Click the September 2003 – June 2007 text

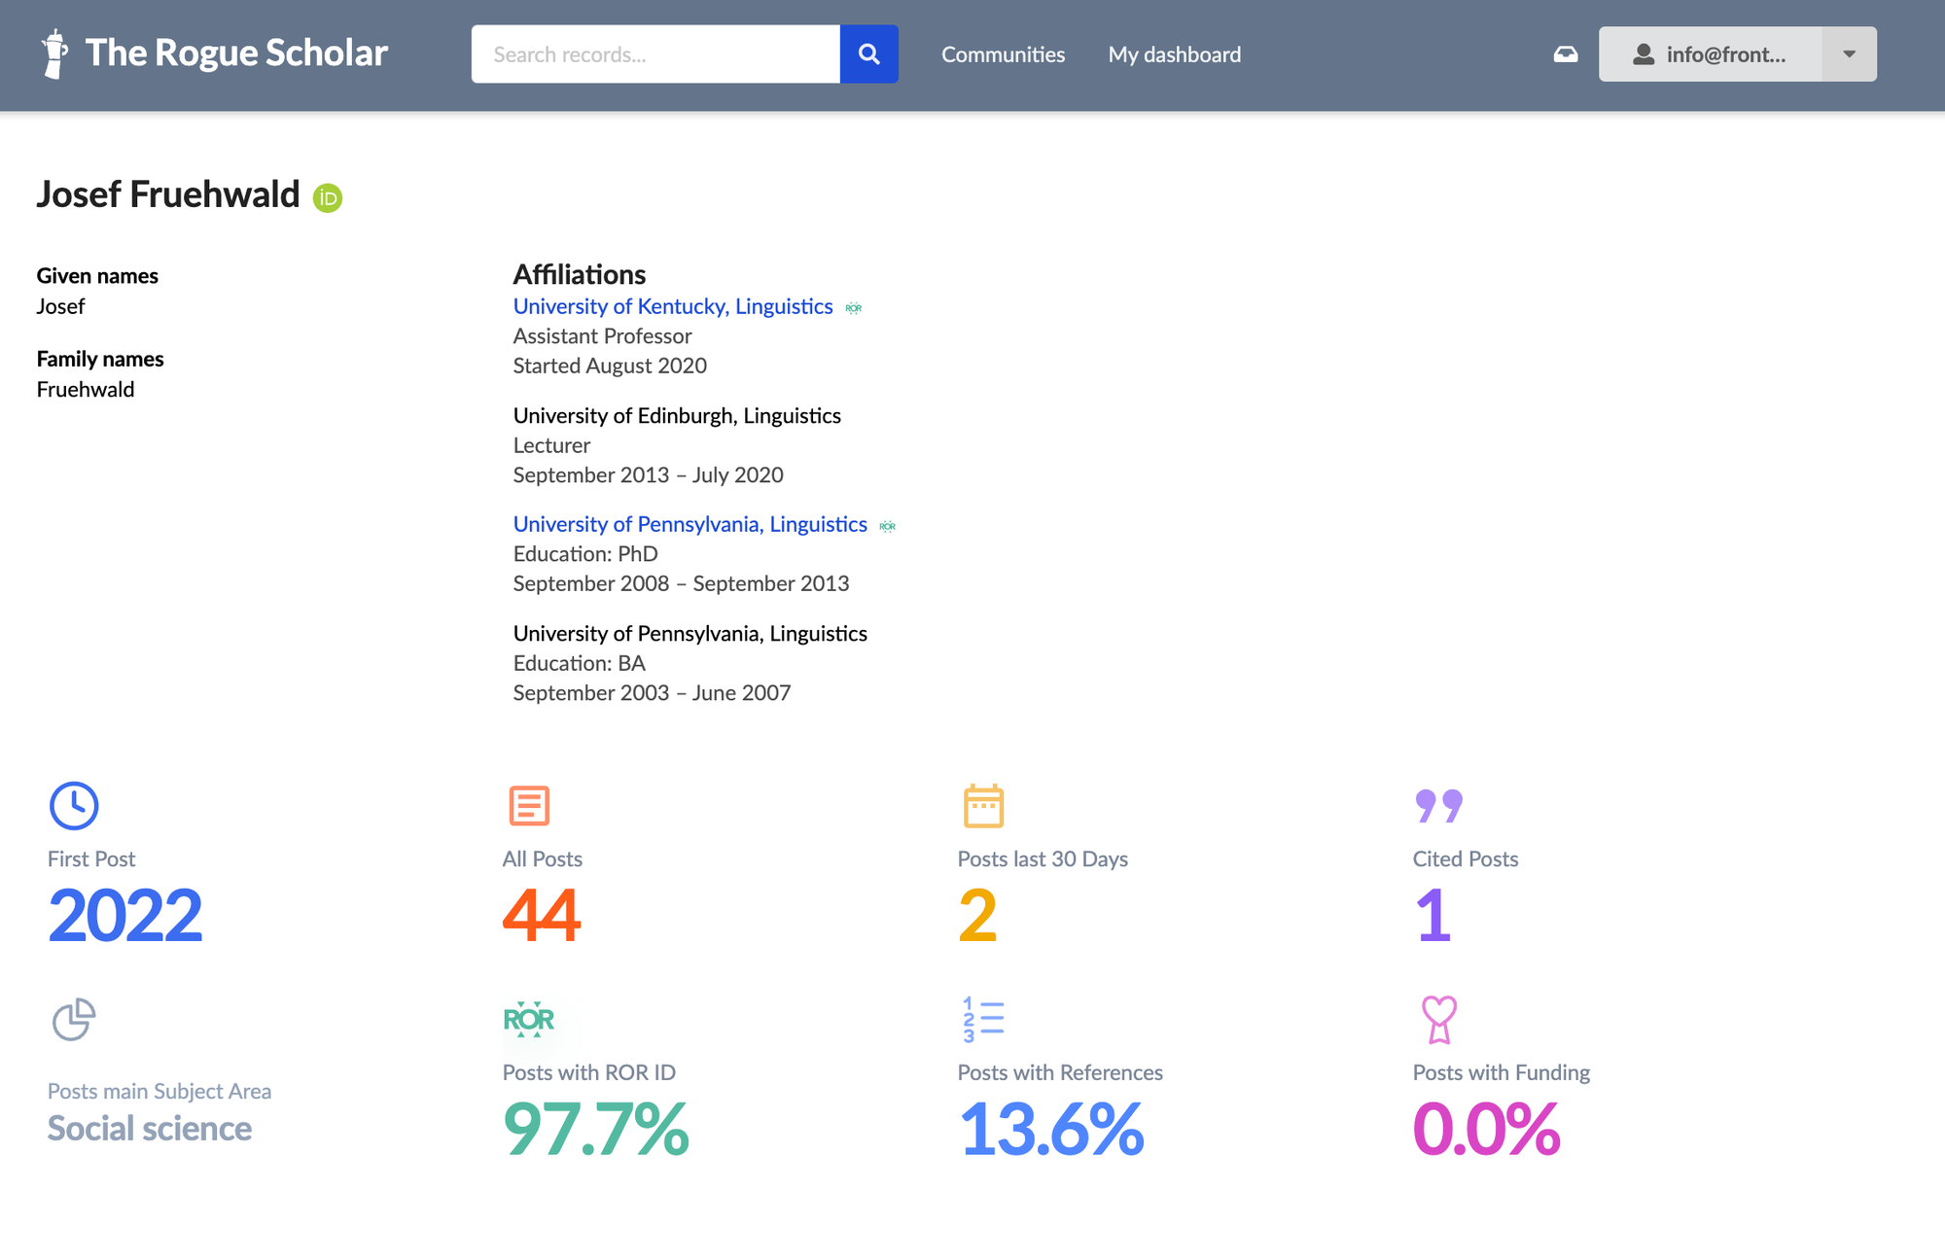[652, 692]
